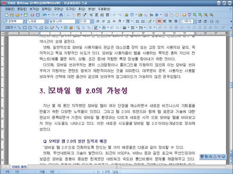Open the 모양(J) menu

tap(58, 9)
